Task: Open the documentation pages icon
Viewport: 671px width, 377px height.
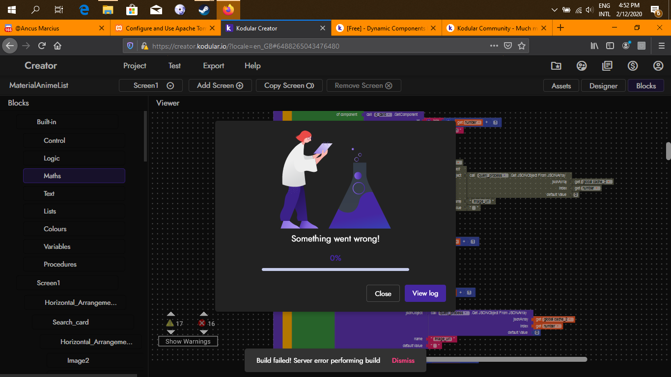Action: pos(607,66)
